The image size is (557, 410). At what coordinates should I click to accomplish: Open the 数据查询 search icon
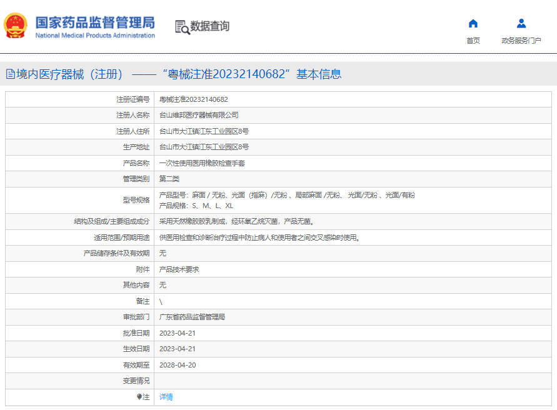(x=183, y=27)
